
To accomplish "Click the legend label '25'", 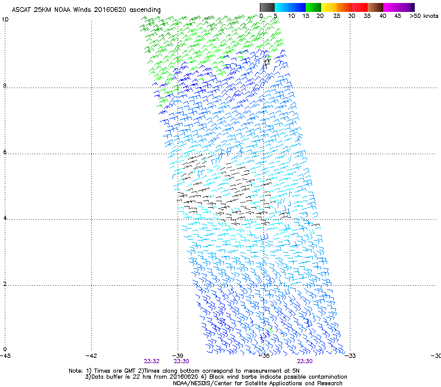I will pos(337,16).
